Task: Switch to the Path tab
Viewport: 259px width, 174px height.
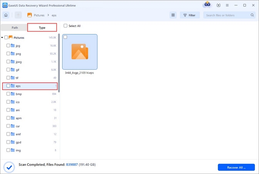Action: [14, 28]
